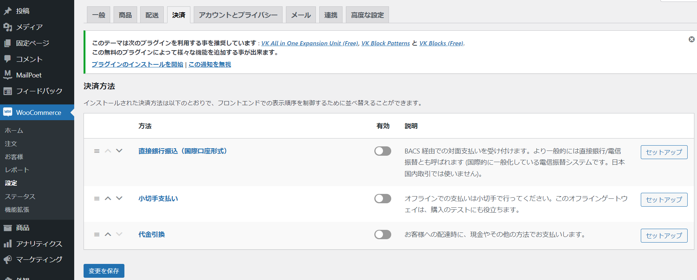Image resolution: width=697 pixels, height=280 pixels.
Task: Click セットアップ for 代金引換
Action: (664, 235)
